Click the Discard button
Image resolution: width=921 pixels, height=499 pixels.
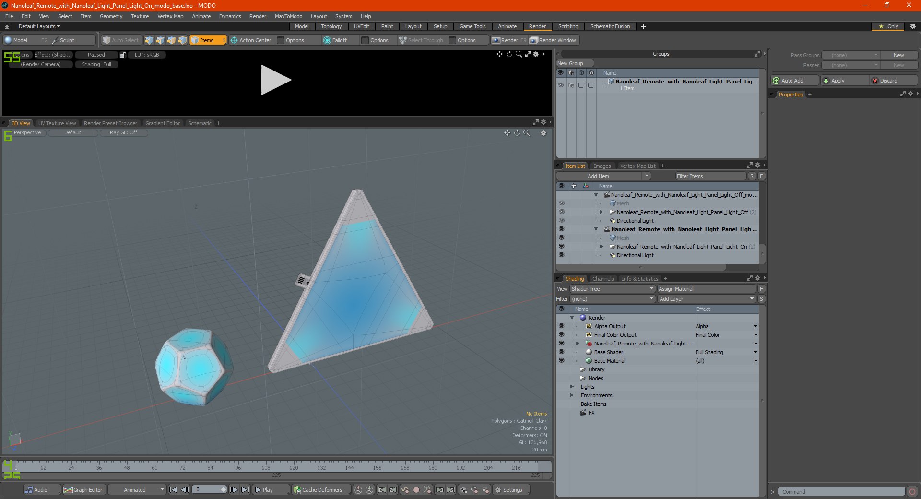(894, 81)
